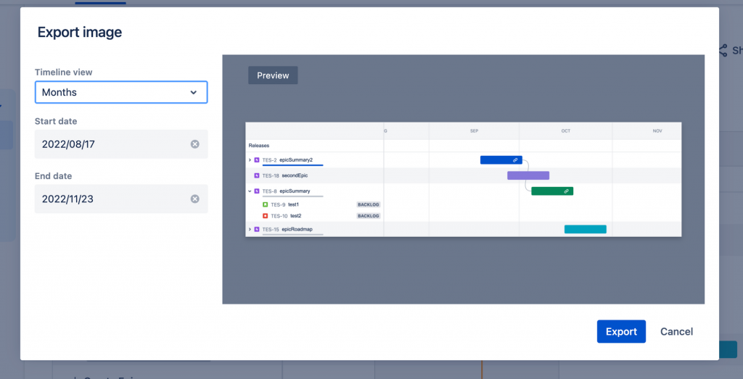This screenshot has width=743, height=379.
Task: Click the purple secondEpic timeline bar
Action: click(x=528, y=175)
